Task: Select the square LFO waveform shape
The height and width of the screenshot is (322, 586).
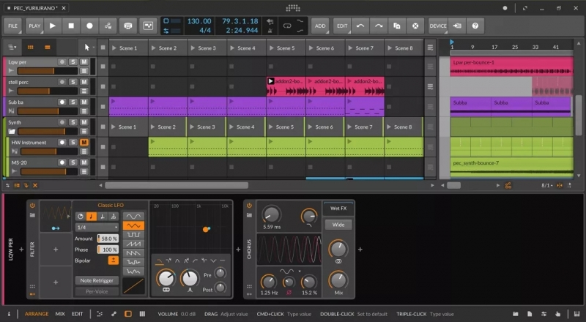Action: 133,235
